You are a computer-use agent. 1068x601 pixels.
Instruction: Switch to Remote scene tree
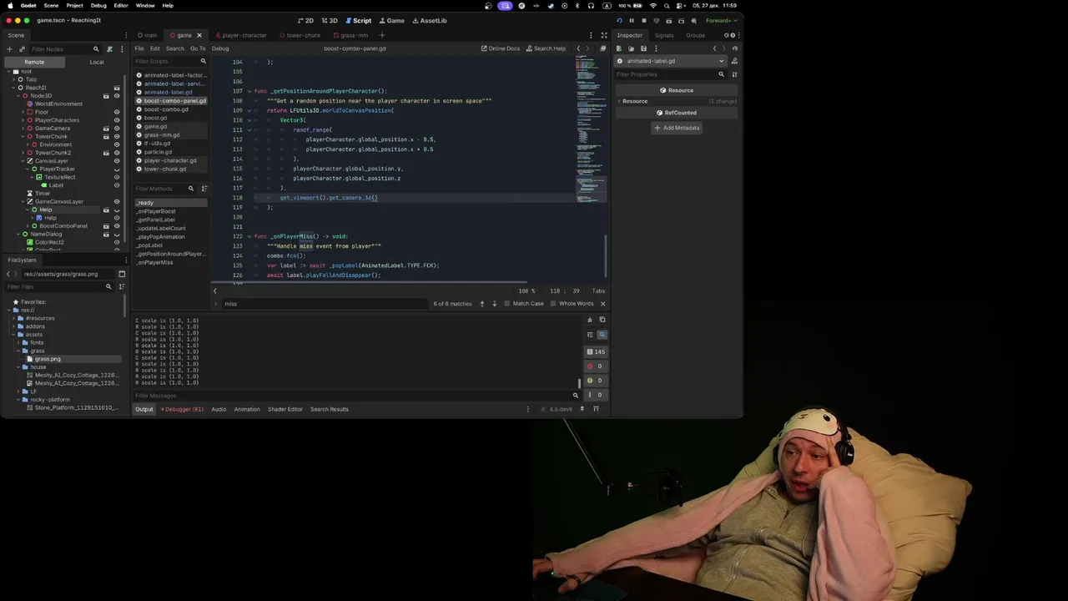point(34,62)
